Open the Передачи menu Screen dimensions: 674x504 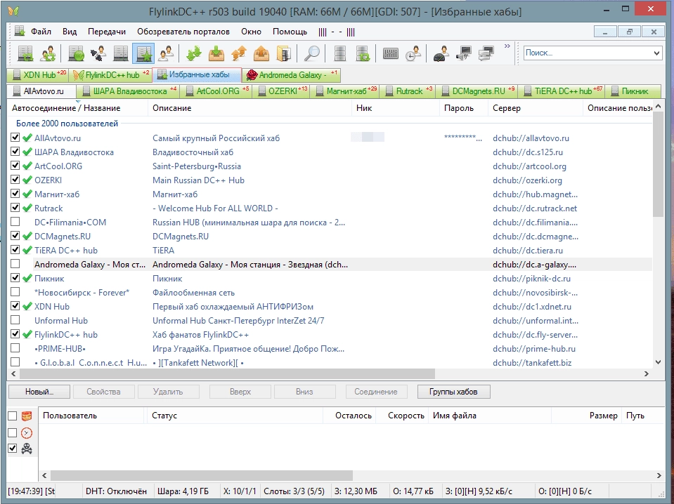107,32
